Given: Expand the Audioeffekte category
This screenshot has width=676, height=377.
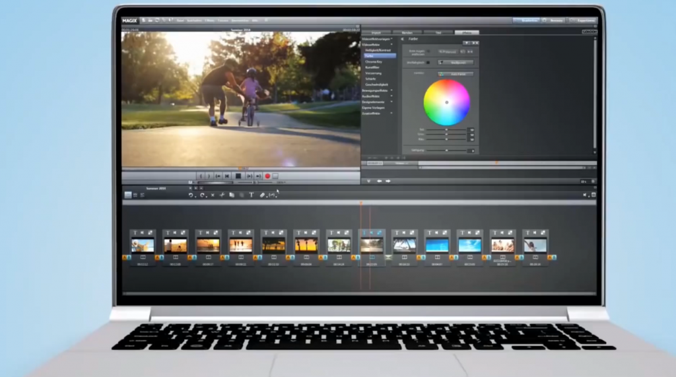Looking at the screenshot, I should click(391, 96).
